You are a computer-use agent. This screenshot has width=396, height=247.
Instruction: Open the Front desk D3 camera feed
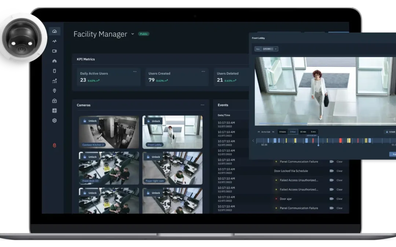pyautogui.click(x=109, y=168)
